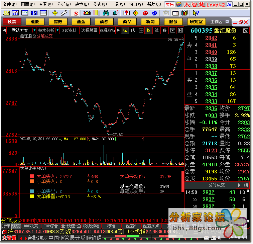The height and width of the screenshot is (244, 253).
Task: Open the binoculars search icon
Action: (x=106, y=13)
